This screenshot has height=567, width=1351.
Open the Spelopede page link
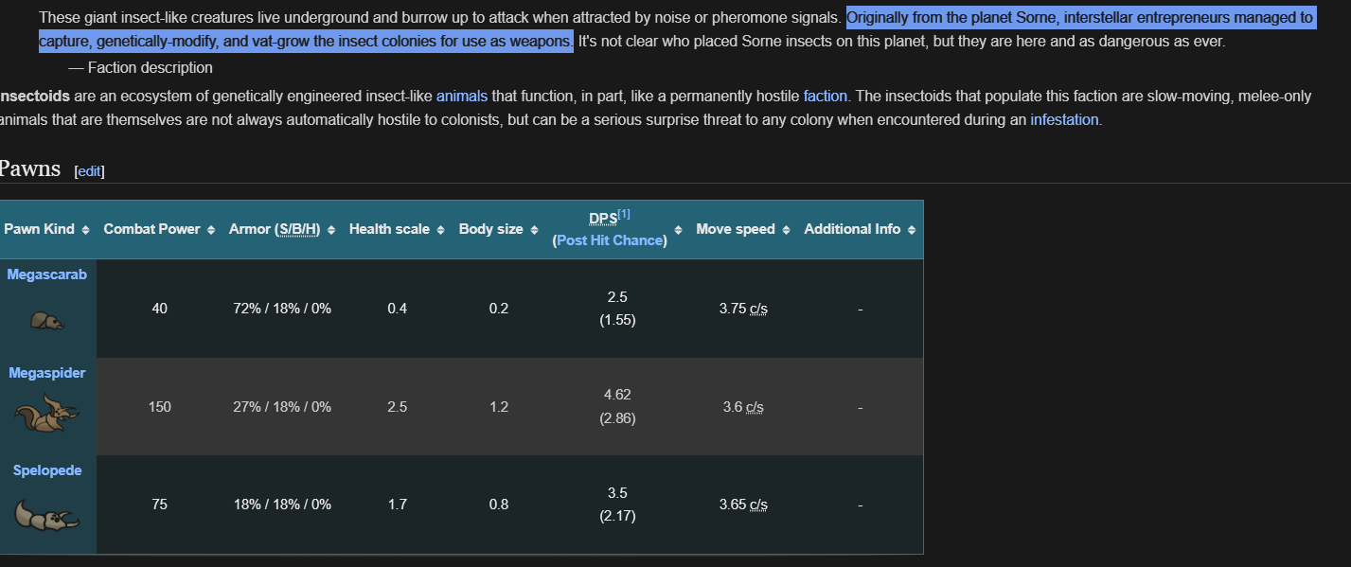coord(47,470)
